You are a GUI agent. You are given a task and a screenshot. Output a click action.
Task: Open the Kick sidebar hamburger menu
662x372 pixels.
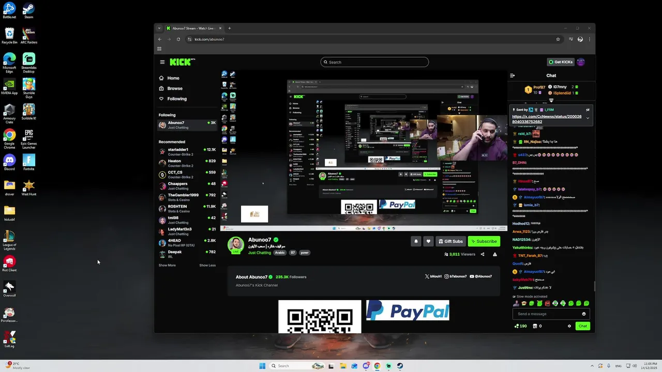point(162,62)
